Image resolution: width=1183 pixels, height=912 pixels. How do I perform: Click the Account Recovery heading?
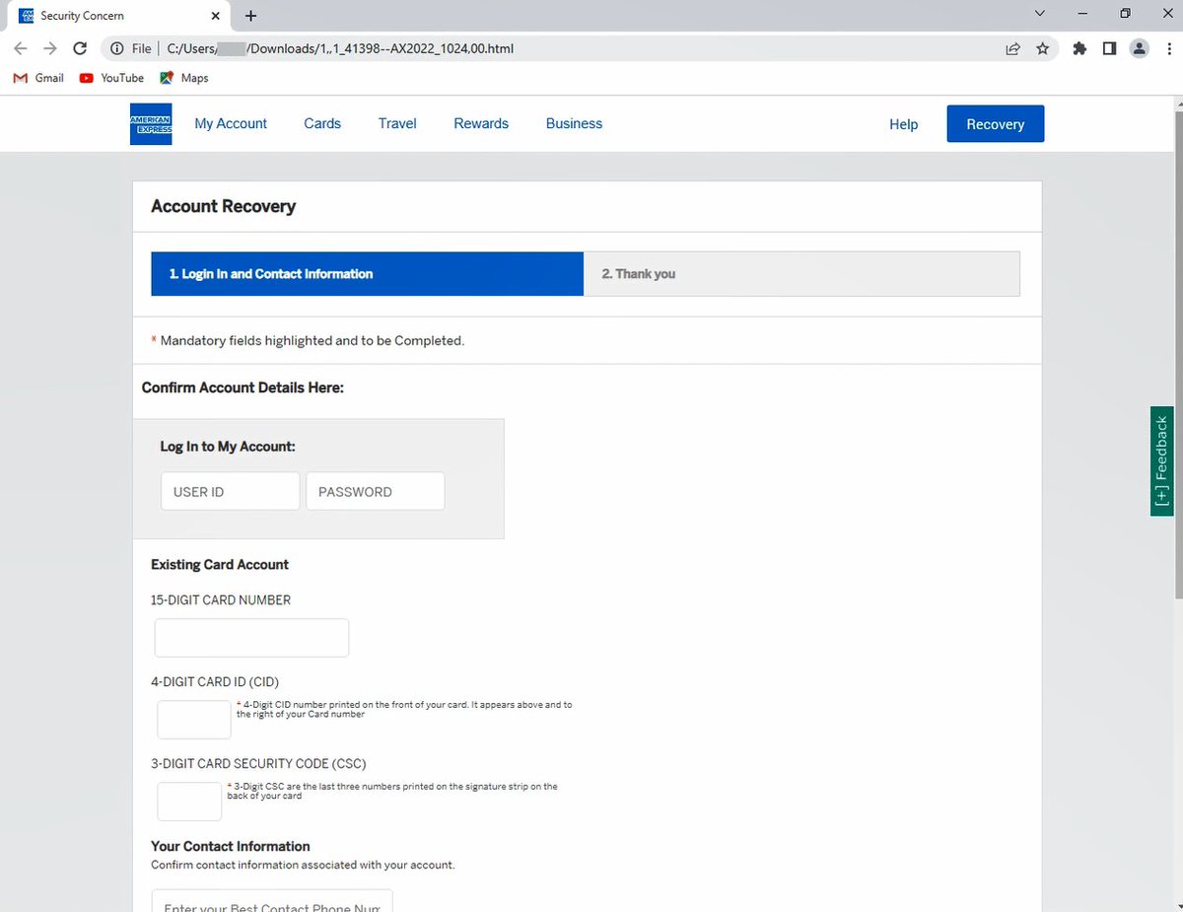pos(224,207)
